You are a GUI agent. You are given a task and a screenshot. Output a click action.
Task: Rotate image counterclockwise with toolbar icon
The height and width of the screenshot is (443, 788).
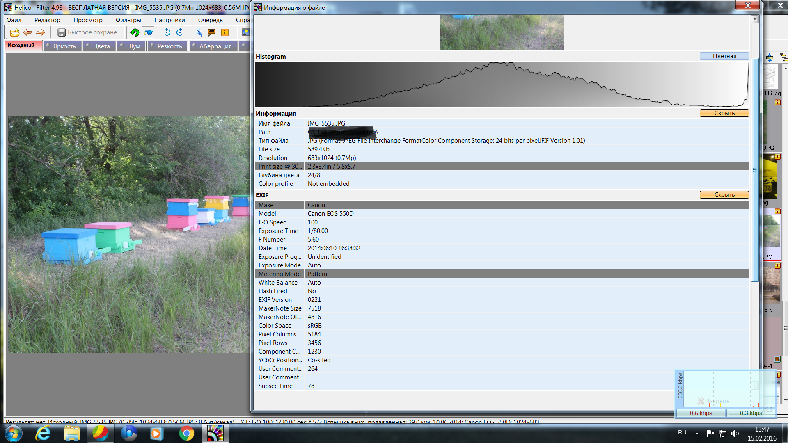[167, 32]
